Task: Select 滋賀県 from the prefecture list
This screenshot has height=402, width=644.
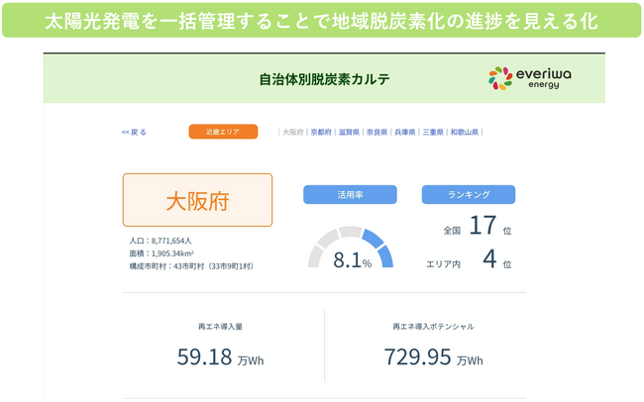Action: click(x=349, y=132)
